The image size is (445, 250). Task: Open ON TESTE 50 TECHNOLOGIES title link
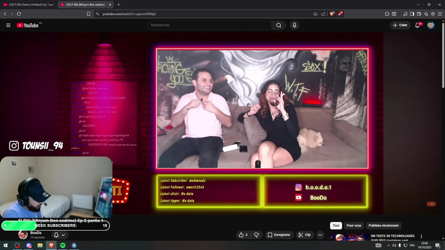pos(393,238)
